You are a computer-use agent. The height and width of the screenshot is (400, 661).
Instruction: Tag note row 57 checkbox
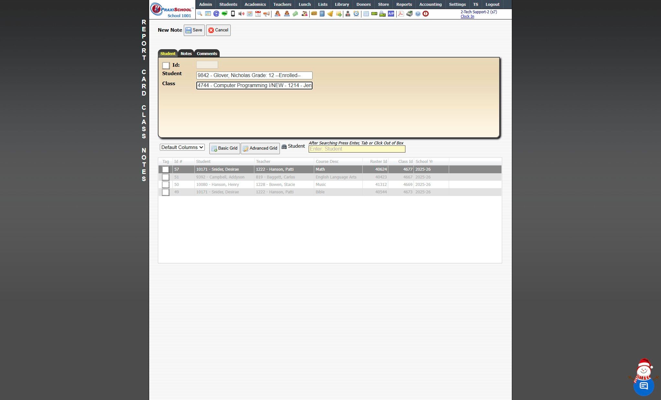click(x=165, y=169)
